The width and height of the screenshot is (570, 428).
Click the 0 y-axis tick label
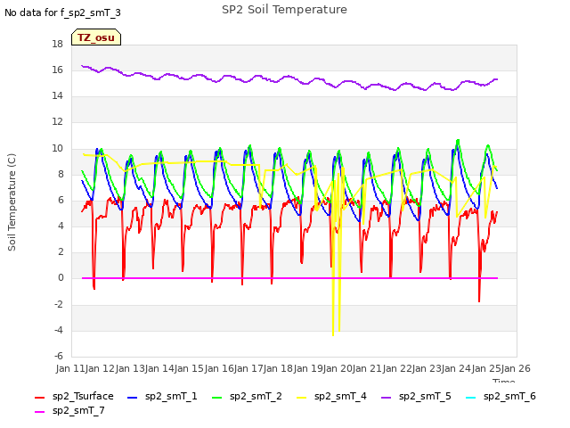(x=61, y=278)
